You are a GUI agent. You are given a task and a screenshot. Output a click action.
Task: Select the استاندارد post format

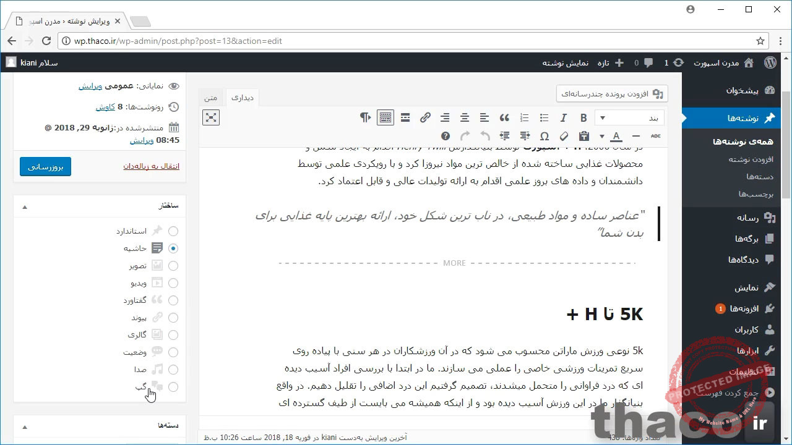coord(173,231)
